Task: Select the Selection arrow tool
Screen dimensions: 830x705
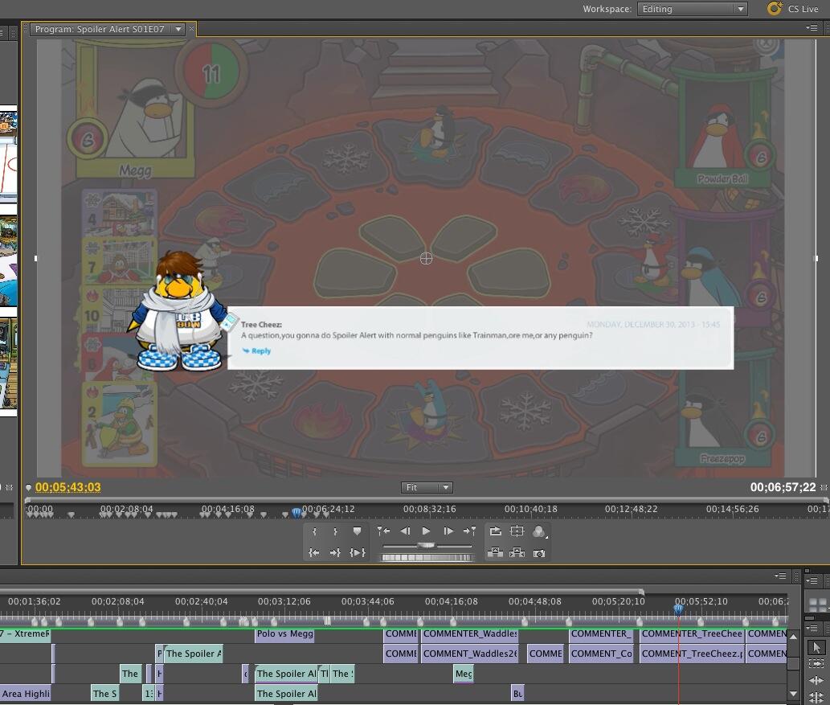Action: pos(816,647)
